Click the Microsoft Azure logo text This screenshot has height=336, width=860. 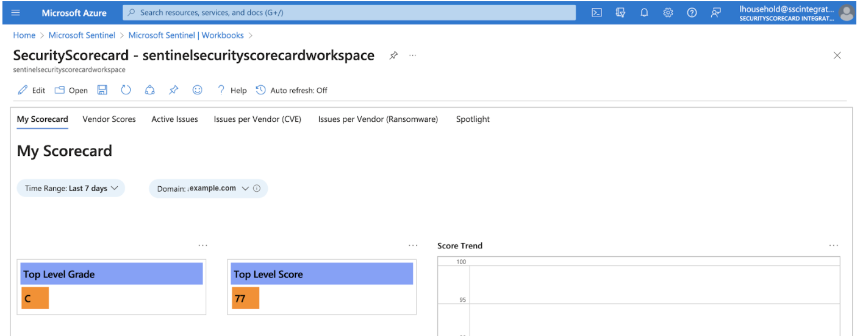pos(74,12)
